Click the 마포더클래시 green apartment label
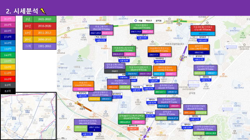This screenshot has width=250, height=140. click(142, 26)
